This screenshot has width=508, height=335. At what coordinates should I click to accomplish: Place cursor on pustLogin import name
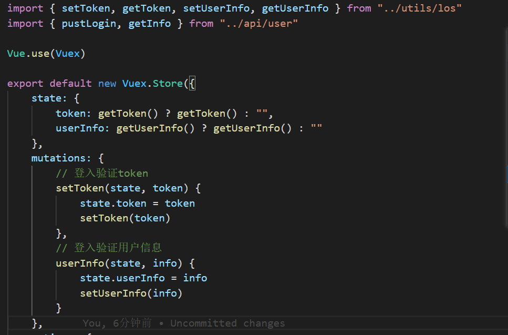click(x=89, y=24)
